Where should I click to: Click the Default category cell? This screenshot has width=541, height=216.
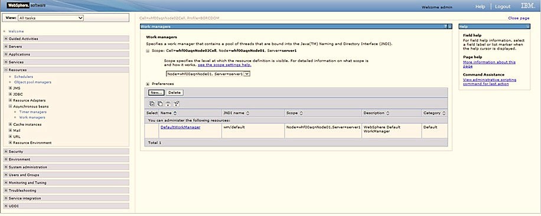tap(434, 131)
